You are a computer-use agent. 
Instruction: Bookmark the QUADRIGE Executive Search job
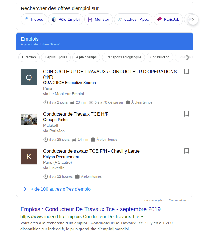point(187,72)
